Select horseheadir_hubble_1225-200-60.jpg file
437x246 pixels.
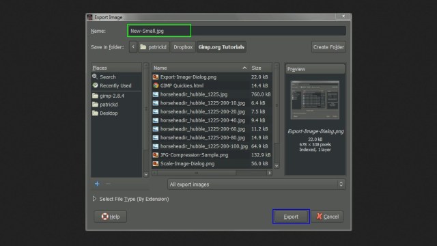click(x=212, y=129)
